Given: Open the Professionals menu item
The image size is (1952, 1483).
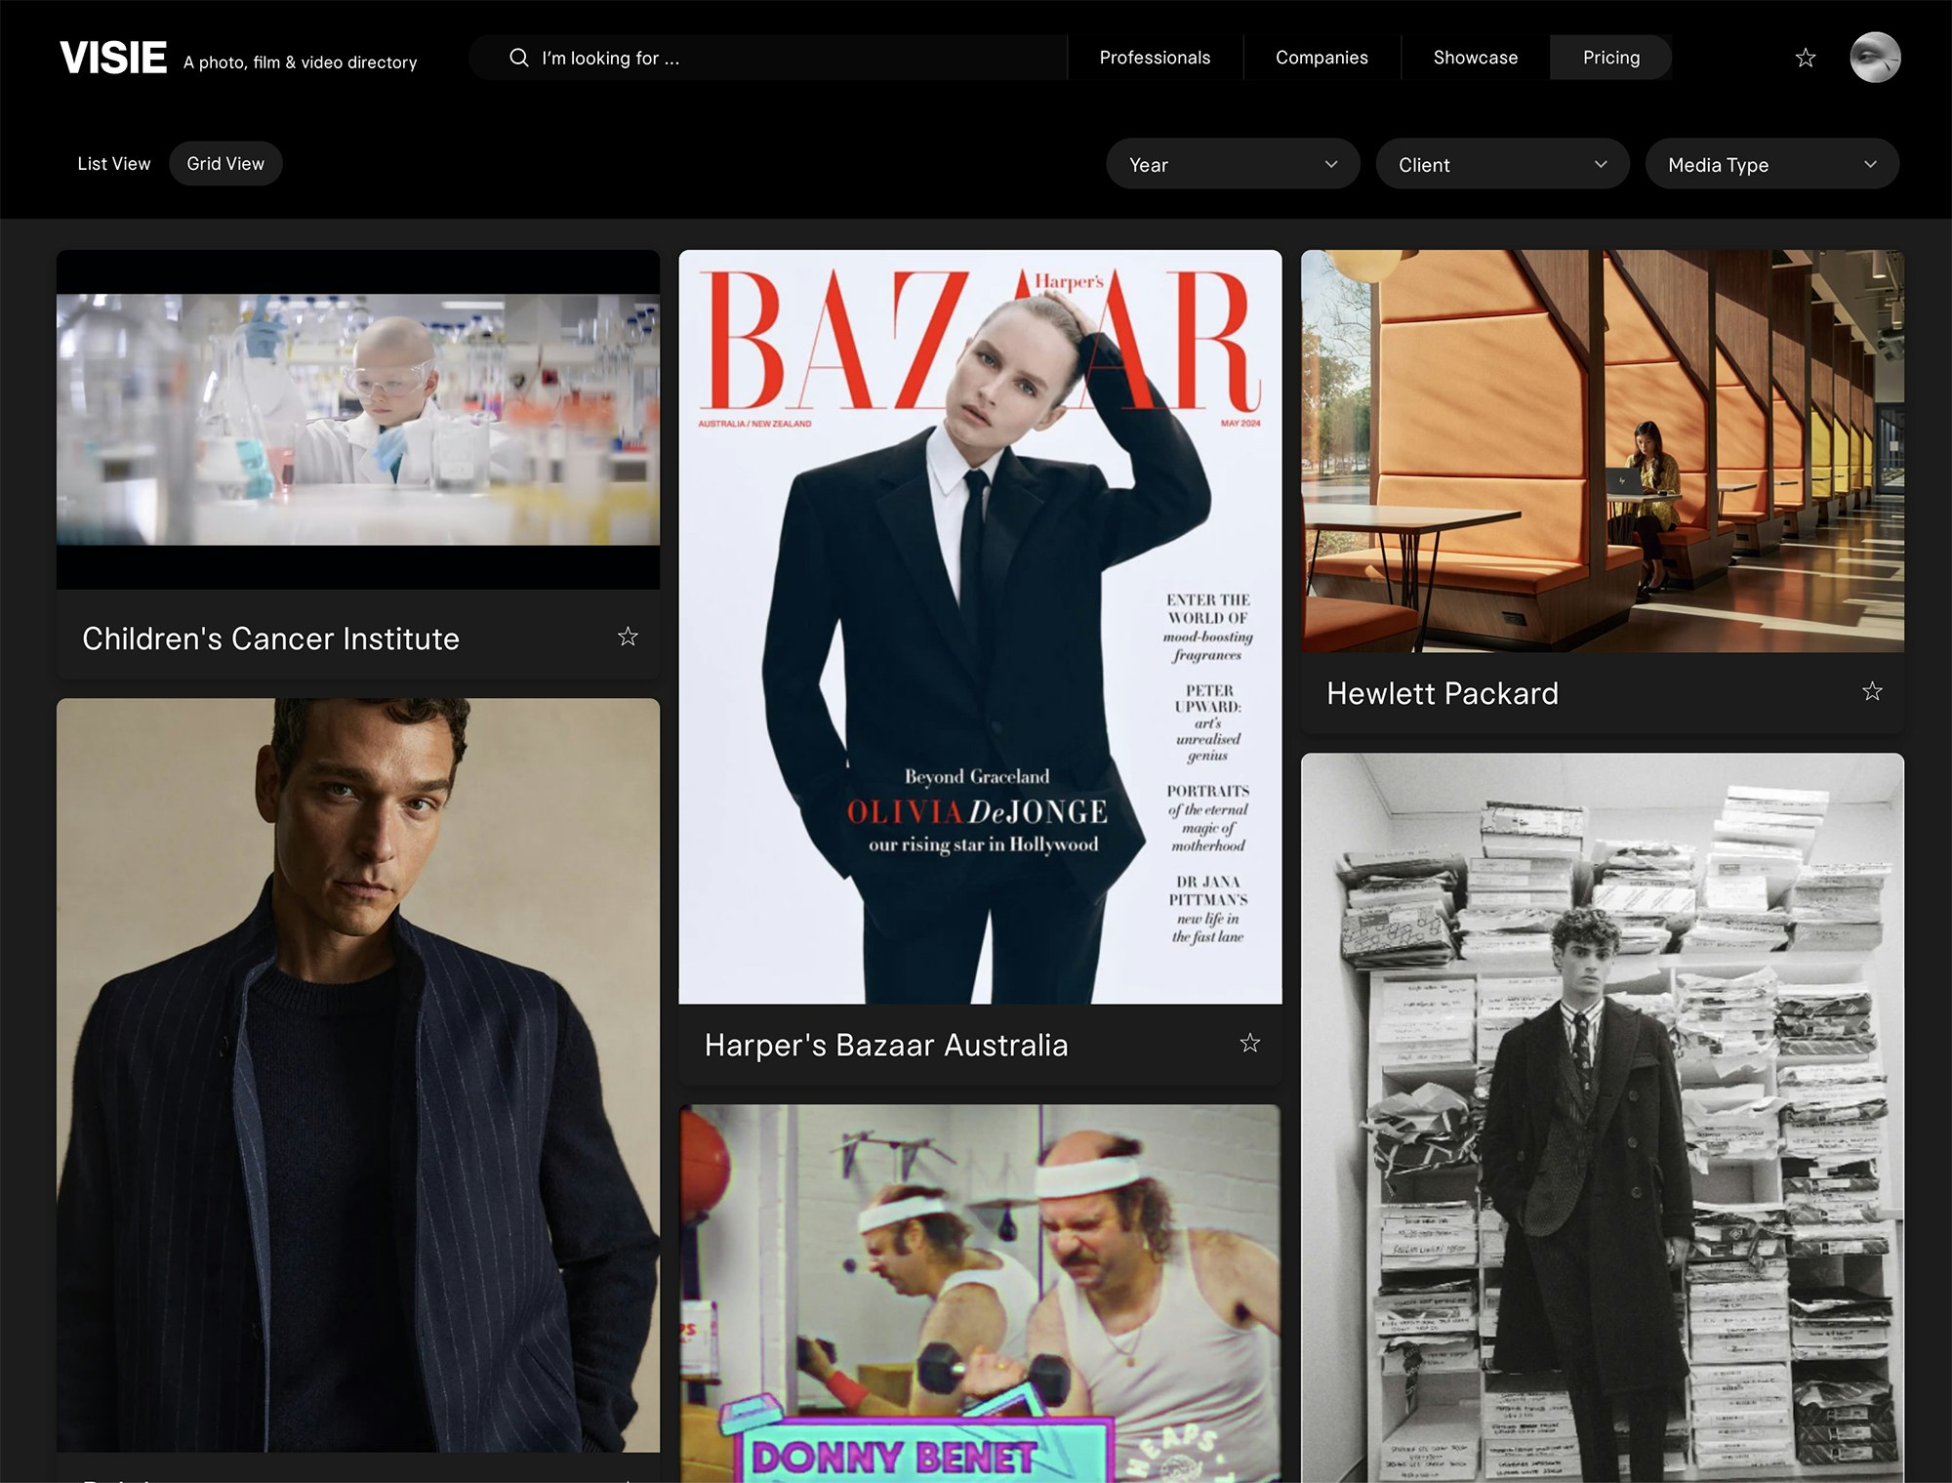Looking at the screenshot, I should (x=1155, y=58).
